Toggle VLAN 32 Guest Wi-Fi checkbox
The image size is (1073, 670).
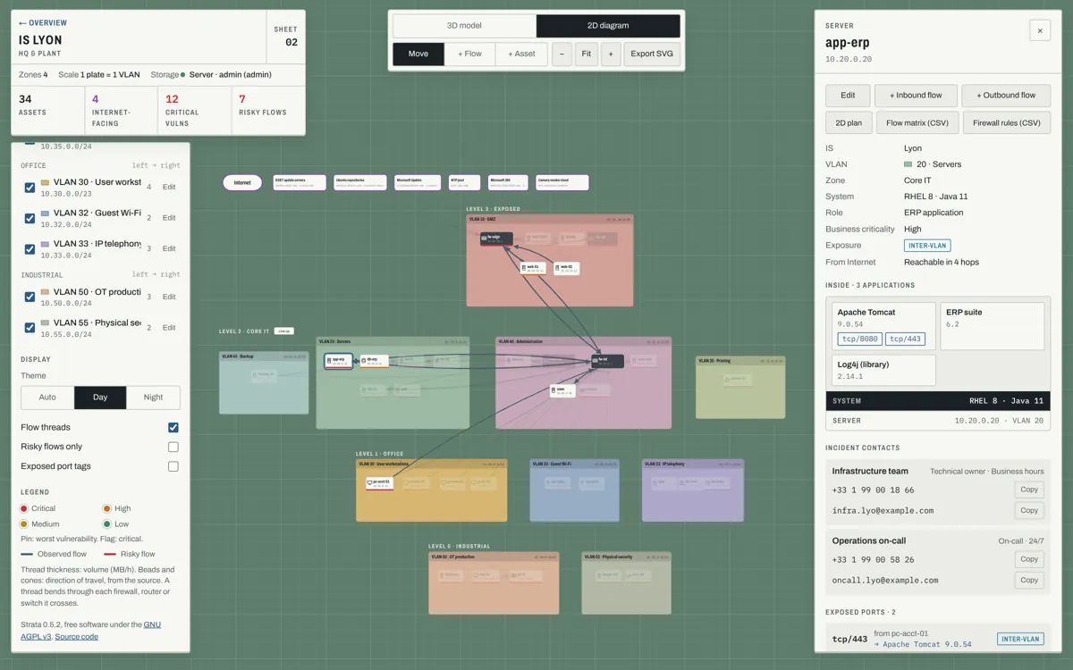pos(30,218)
